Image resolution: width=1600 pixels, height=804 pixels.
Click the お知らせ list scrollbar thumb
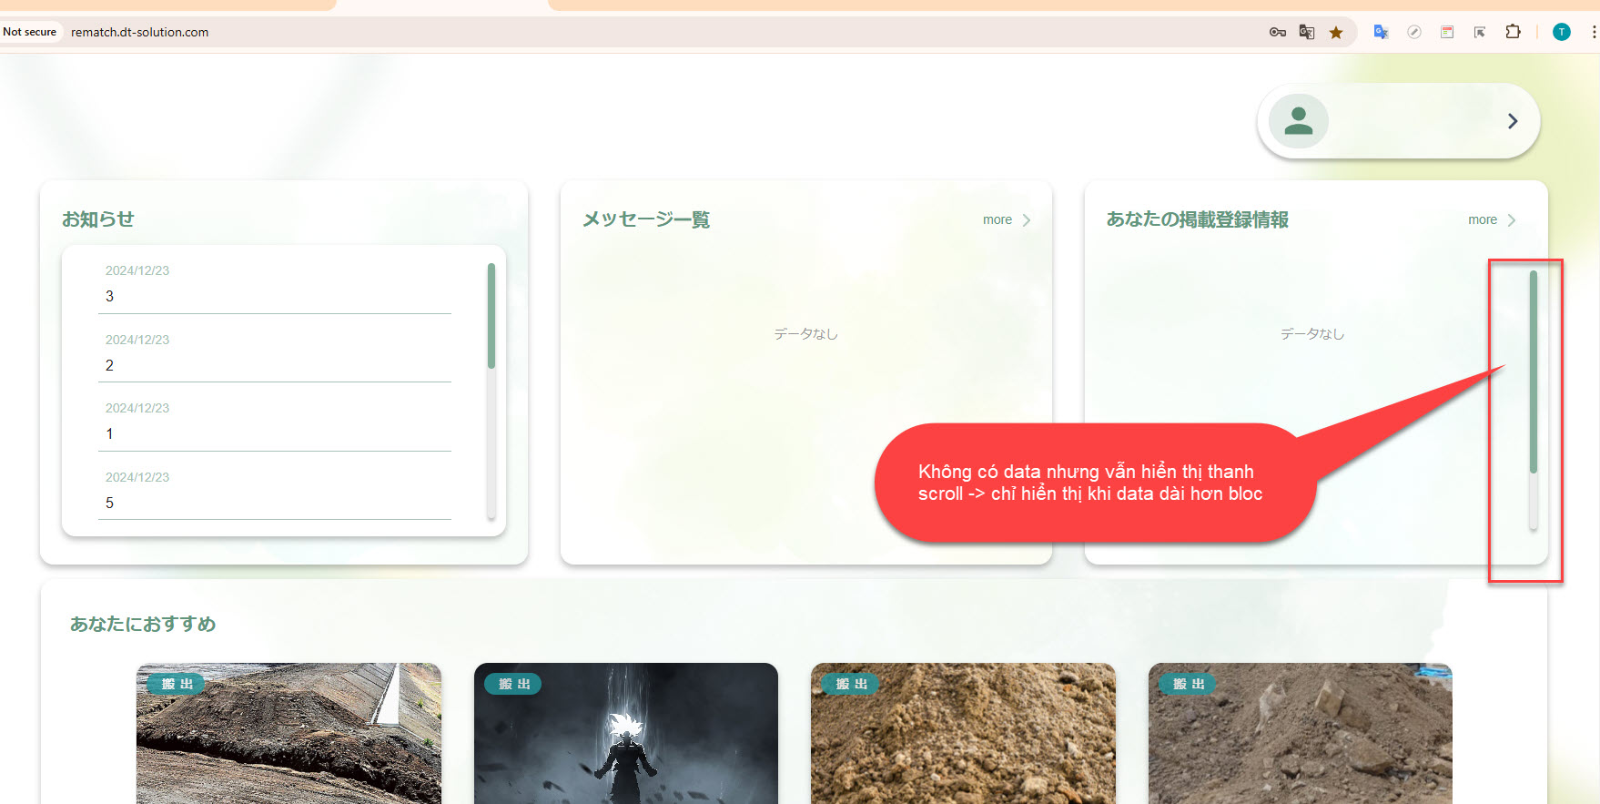(x=491, y=315)
